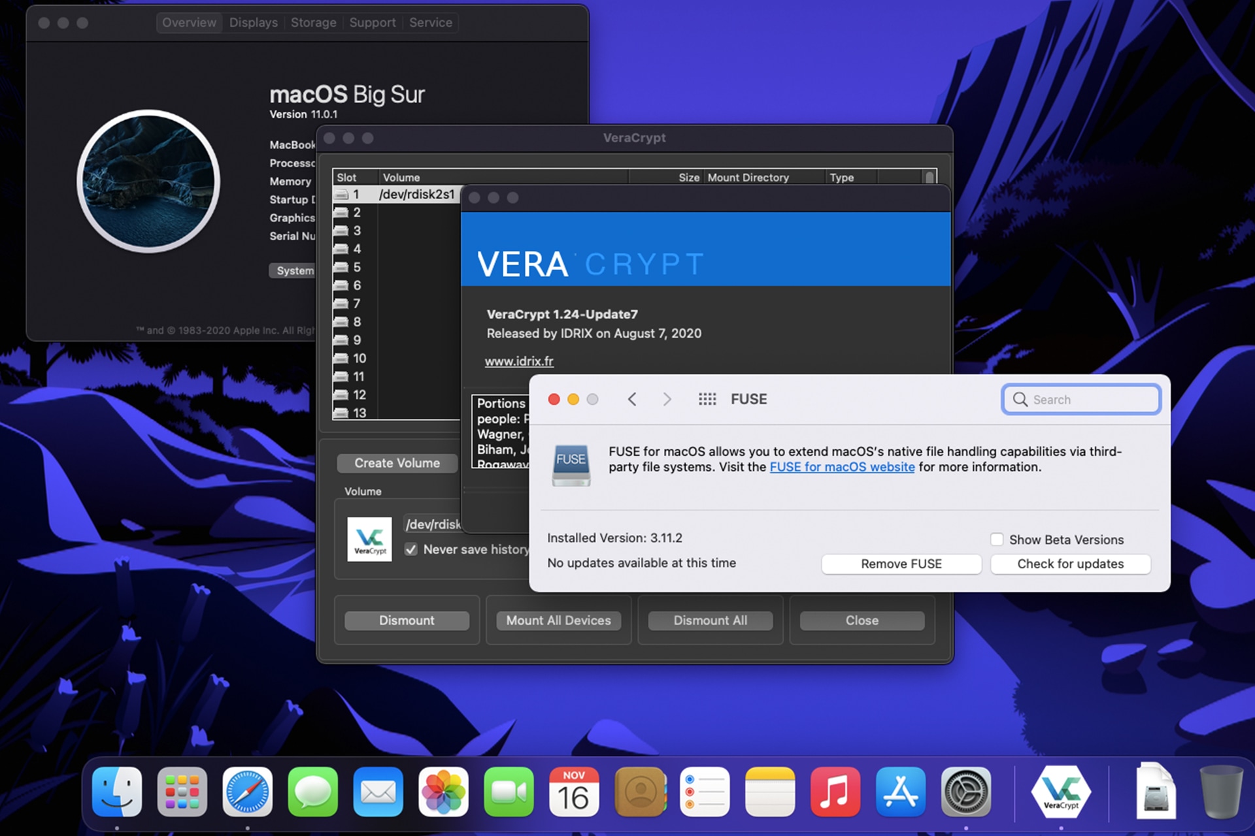Close the FUSE preferences window

(x=554, y=399)
